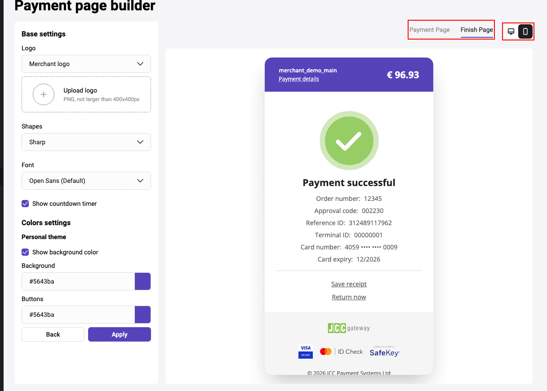547x391 pixels.
Task: Click the Save receipt link
Action: tap(349, 284)
